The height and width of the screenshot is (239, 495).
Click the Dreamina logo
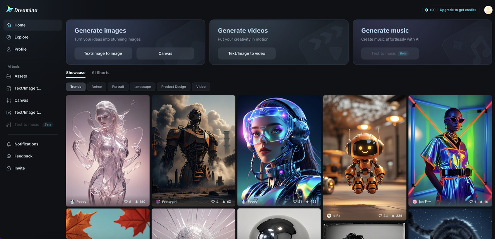pyautogui.click(x=22, y=10)
